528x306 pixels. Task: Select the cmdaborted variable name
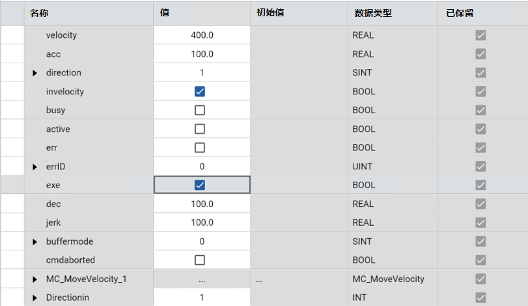click(70, 260)
